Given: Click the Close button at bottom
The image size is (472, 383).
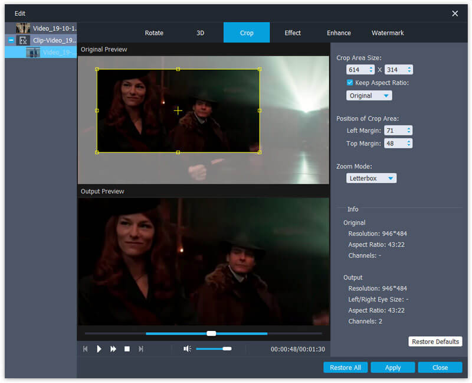Looking at the screenshot, I should pos(440,368).
